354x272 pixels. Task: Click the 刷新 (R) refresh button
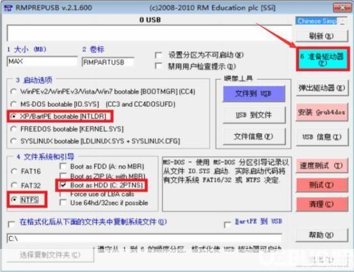(x=321, y=36)
